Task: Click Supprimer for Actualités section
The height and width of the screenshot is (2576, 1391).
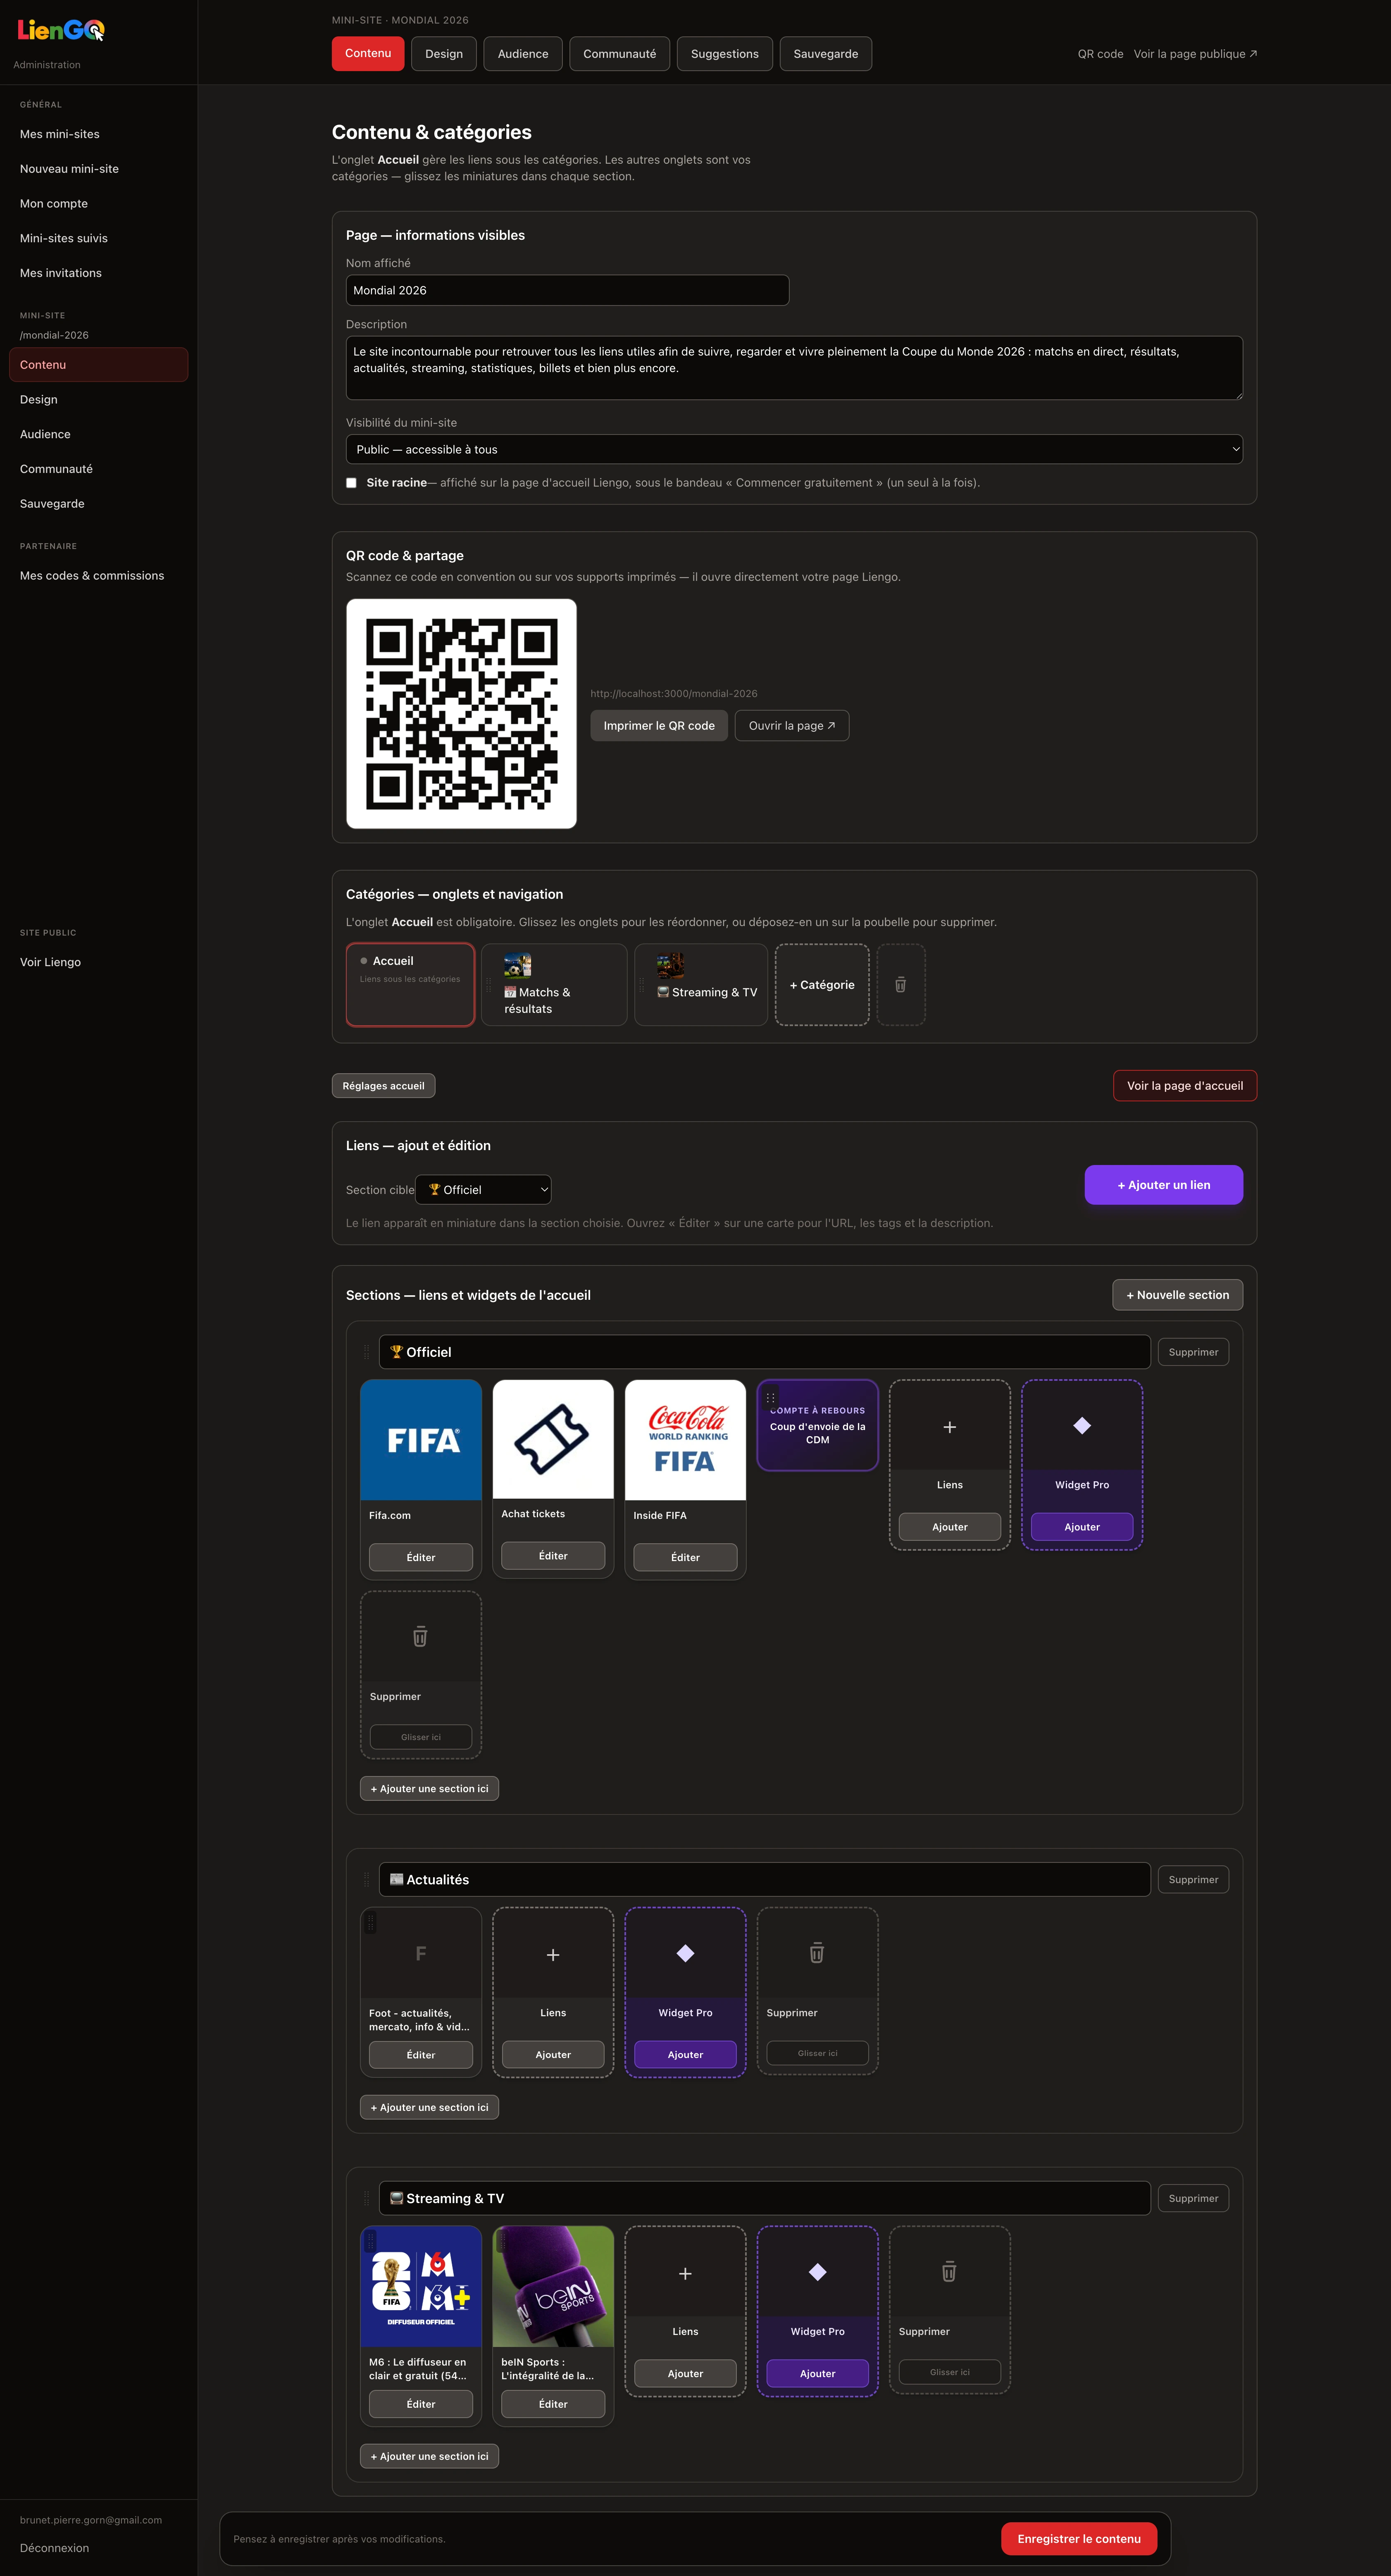Action: 1193,1880
